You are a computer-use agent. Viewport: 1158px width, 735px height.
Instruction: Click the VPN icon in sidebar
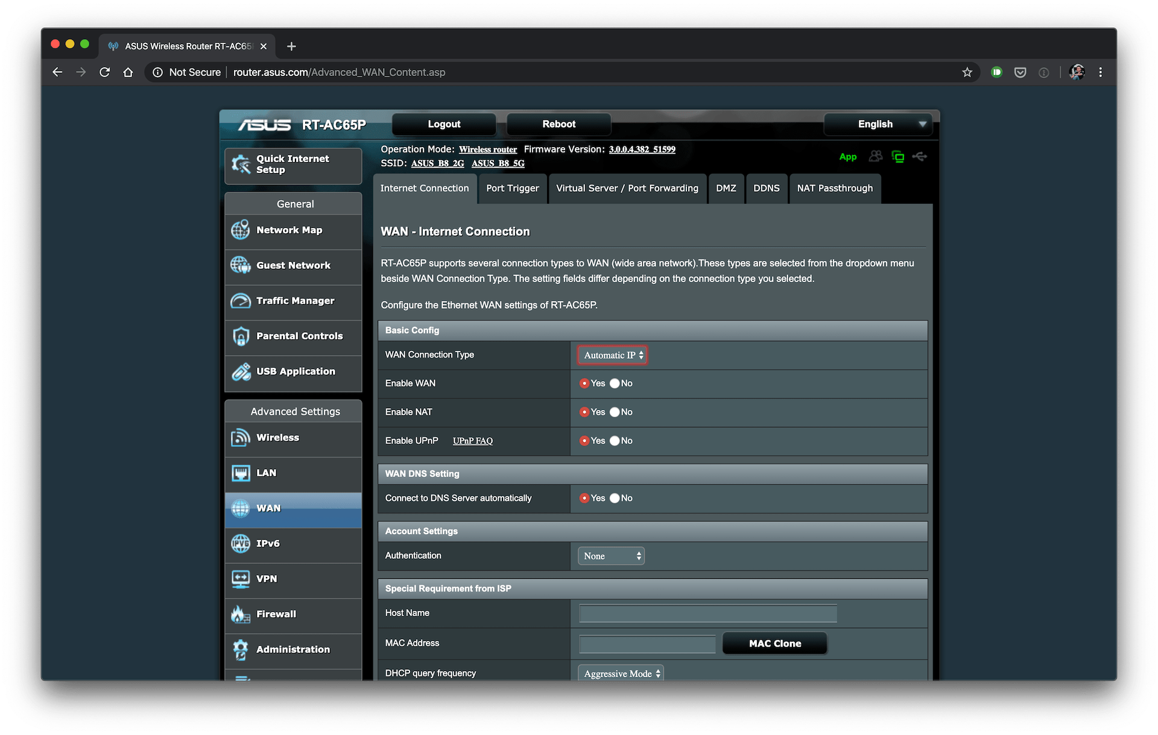pyautogui.click(x=241, y=579)
